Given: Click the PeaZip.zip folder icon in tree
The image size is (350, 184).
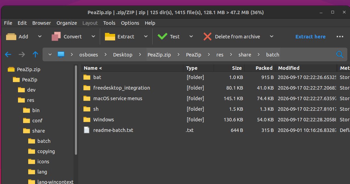Looking at the screenshot, I should point(11,70).
